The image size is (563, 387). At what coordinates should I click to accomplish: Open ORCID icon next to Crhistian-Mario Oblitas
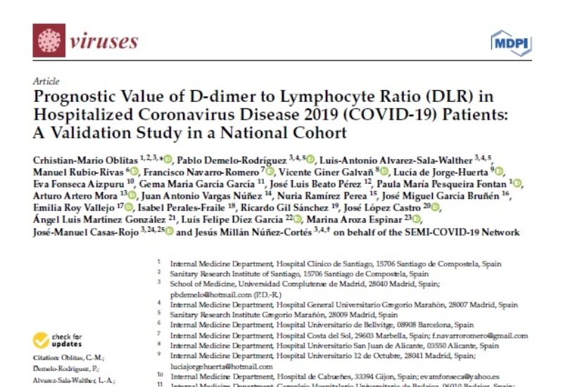coord(168,160)
